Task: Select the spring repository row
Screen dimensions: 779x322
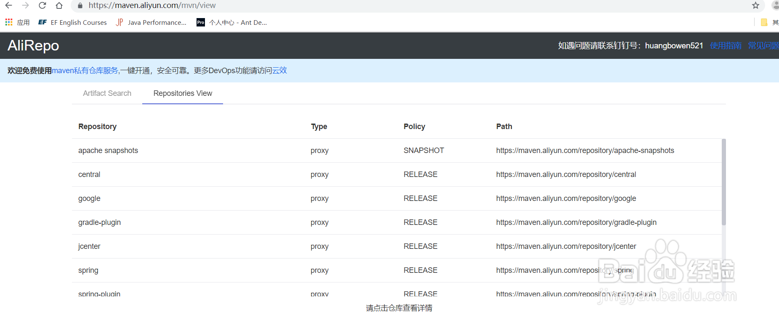Action: click(396, 270)
